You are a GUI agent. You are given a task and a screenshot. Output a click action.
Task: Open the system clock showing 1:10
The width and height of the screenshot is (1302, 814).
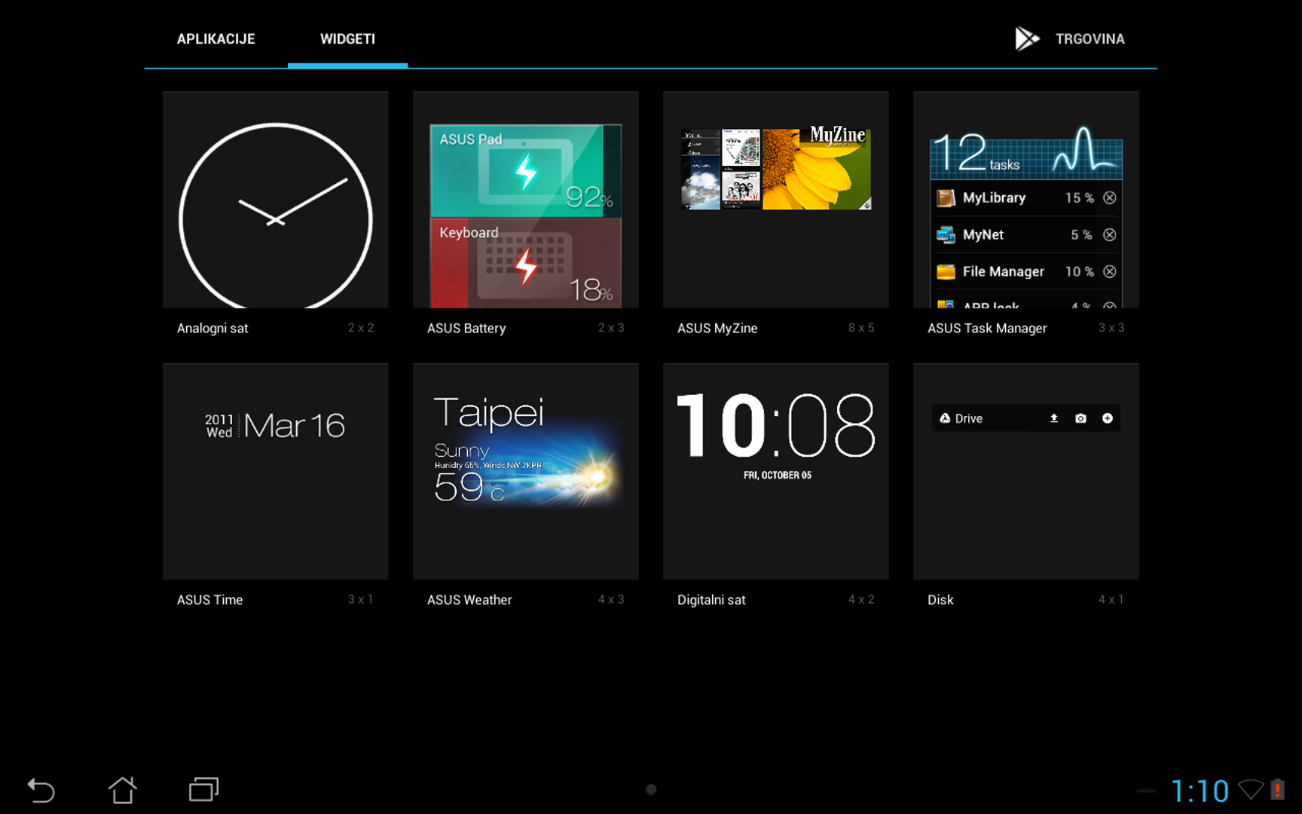[x=1200, y=791]
